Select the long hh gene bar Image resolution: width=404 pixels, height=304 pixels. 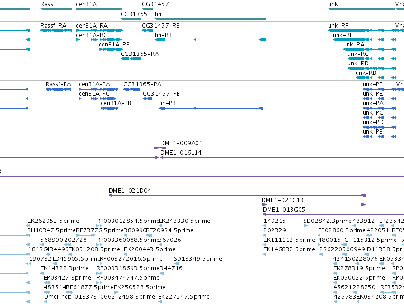(210, 19)
